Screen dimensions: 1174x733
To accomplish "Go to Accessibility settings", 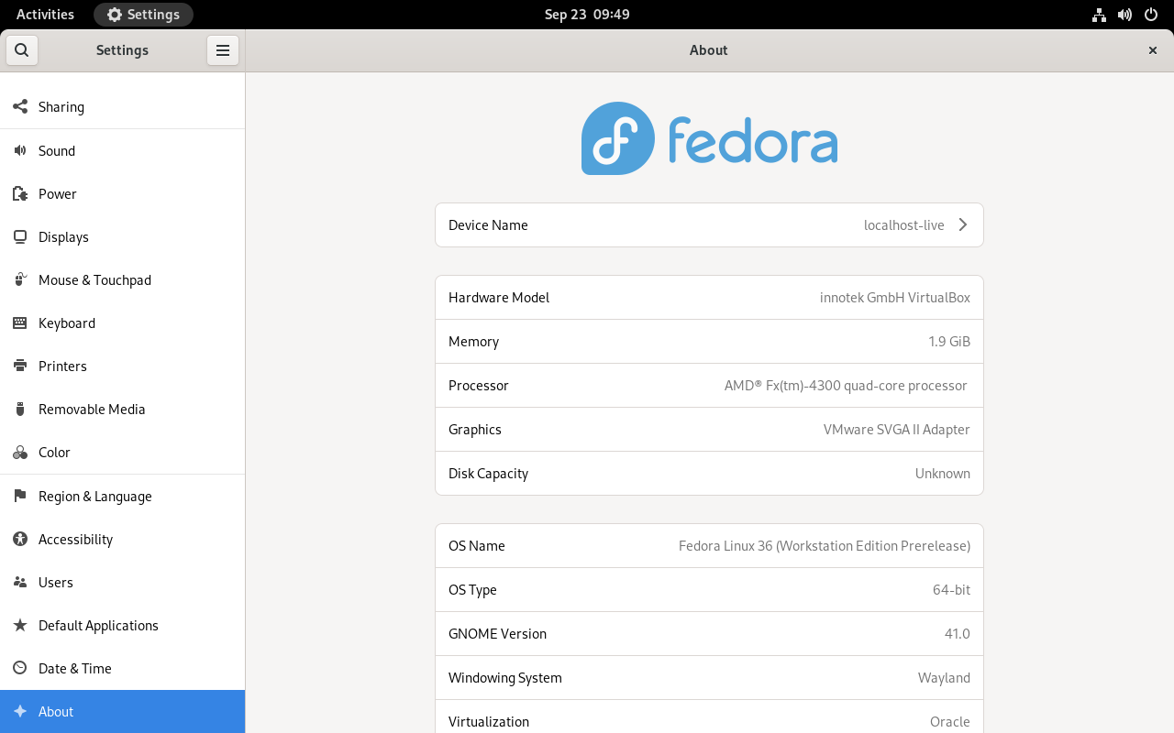I will (123, 539).
